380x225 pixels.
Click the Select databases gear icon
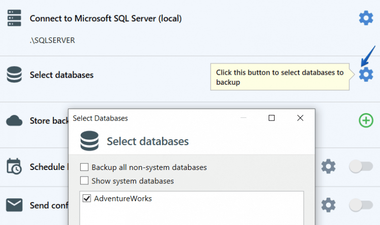366,75
